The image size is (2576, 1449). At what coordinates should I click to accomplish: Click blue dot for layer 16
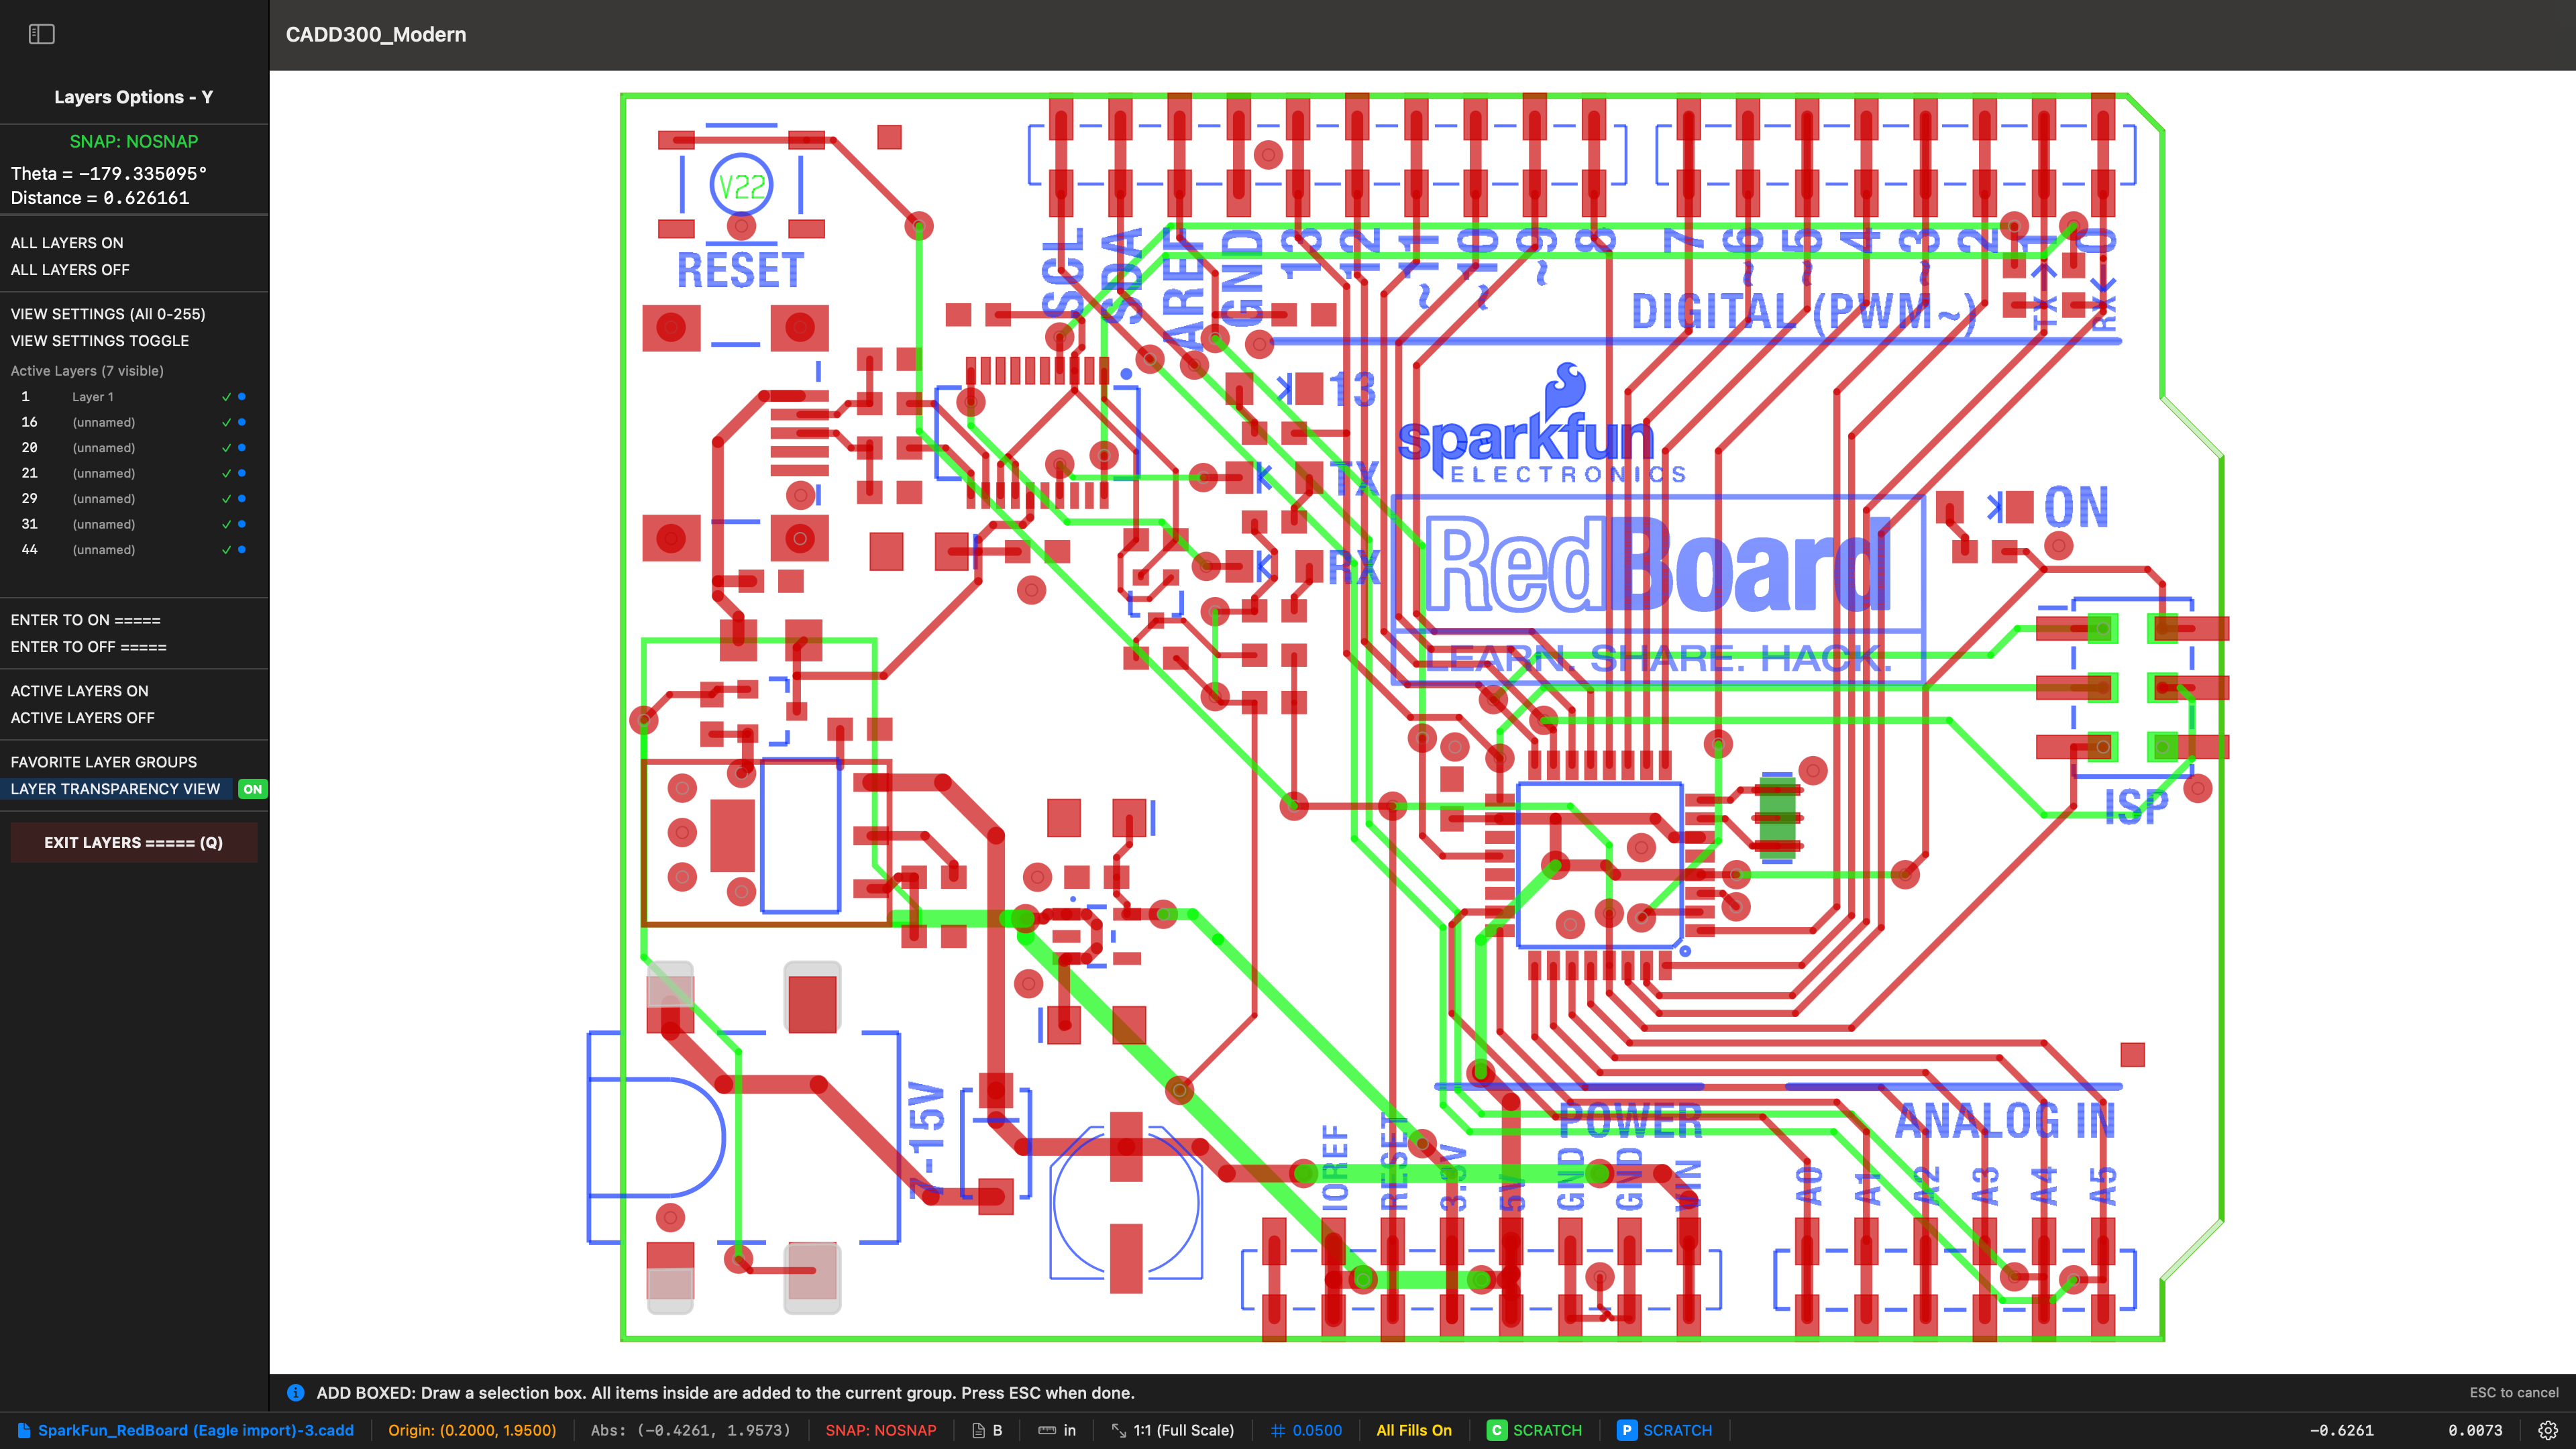[x=242, y=422]
